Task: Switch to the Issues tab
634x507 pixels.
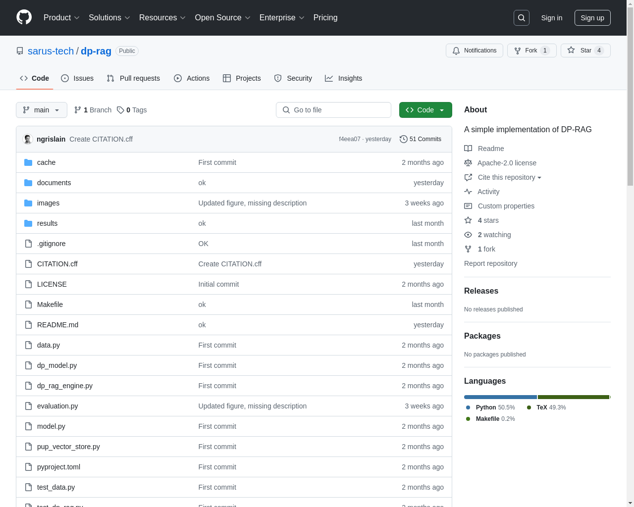Action: [77, 78]
